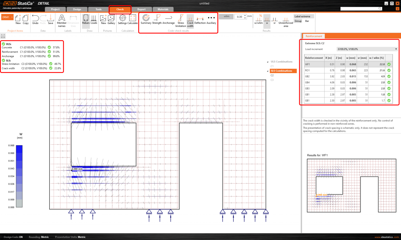
Task: Select combination C2 under SLS Combinations
Action: 272,75
